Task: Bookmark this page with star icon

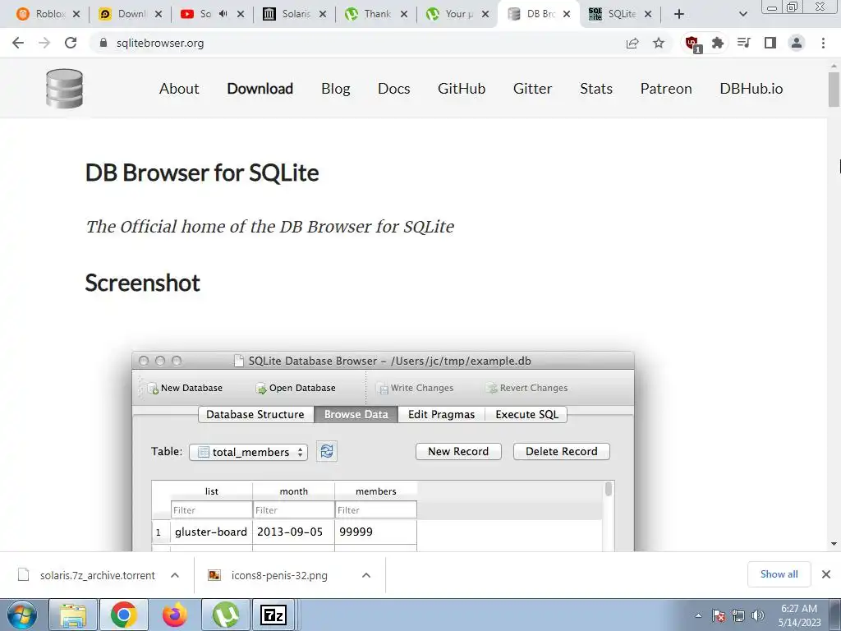Action: [659, 43]
